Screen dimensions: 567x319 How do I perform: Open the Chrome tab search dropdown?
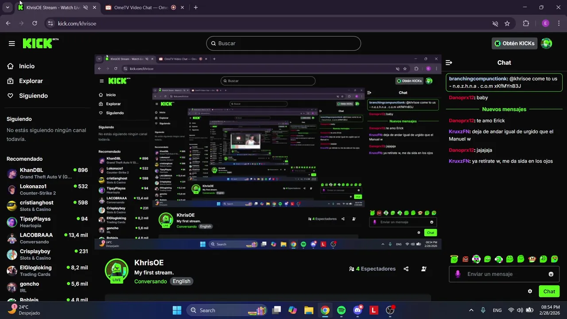pos(8,8)
